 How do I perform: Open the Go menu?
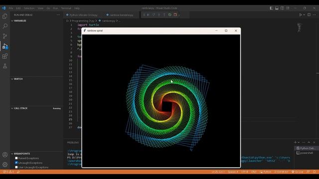pos(48,8)
